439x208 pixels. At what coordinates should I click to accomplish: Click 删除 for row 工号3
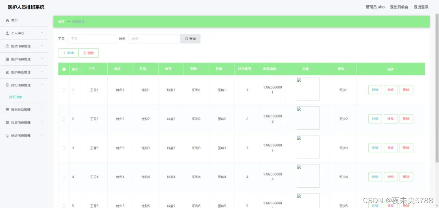(x=406, y=148)
